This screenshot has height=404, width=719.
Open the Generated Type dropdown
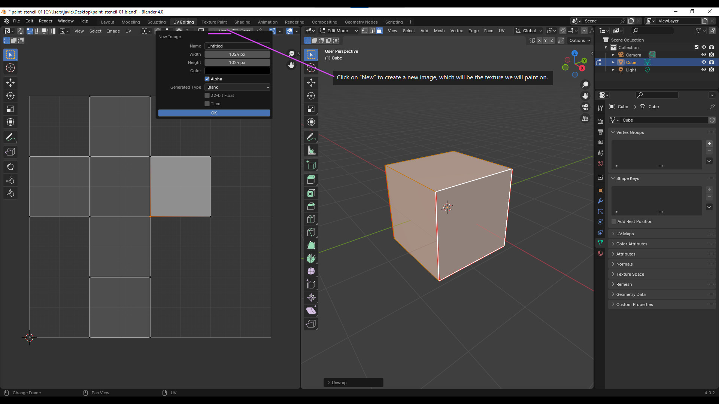tap(237, 87)
